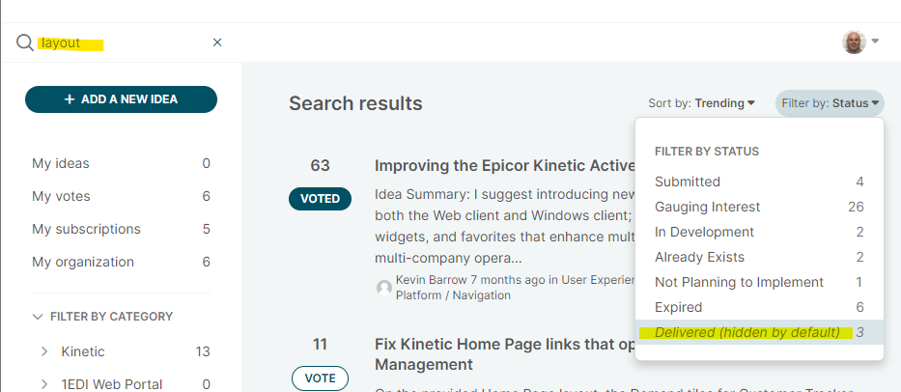Clear the search with the X icon
The width and height of the screenshot is (901, 392).
click(217, 42)
